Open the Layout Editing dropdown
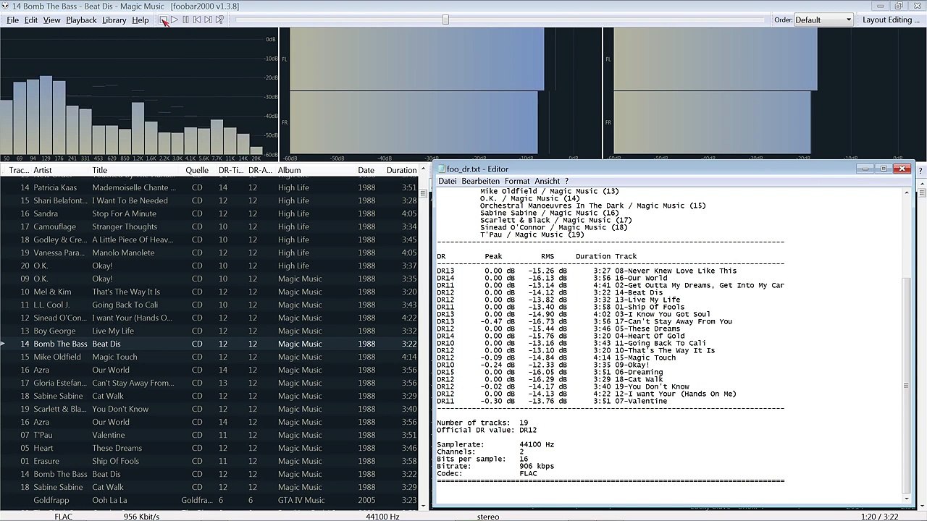 pyautogui.click(x=891, y=20)
